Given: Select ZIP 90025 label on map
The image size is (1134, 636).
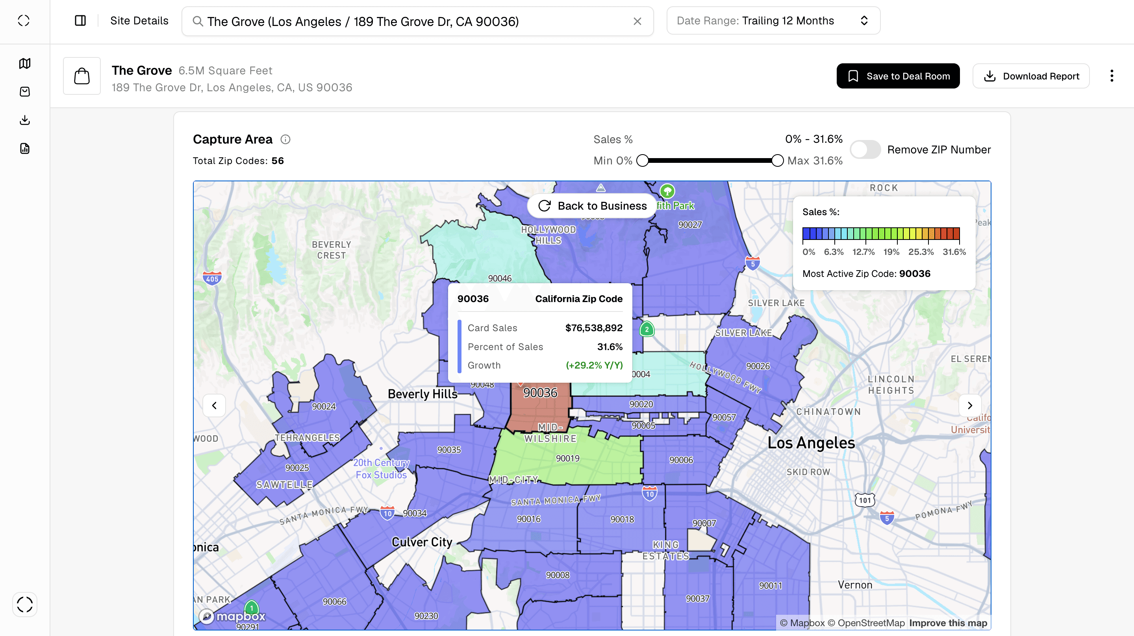Looking at the screenshot, I should (297, 468).
